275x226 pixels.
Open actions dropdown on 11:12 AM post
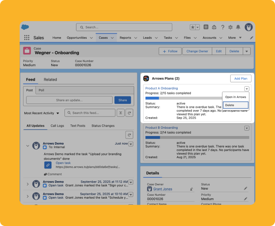pyautogui.click(x=131, y=182)
